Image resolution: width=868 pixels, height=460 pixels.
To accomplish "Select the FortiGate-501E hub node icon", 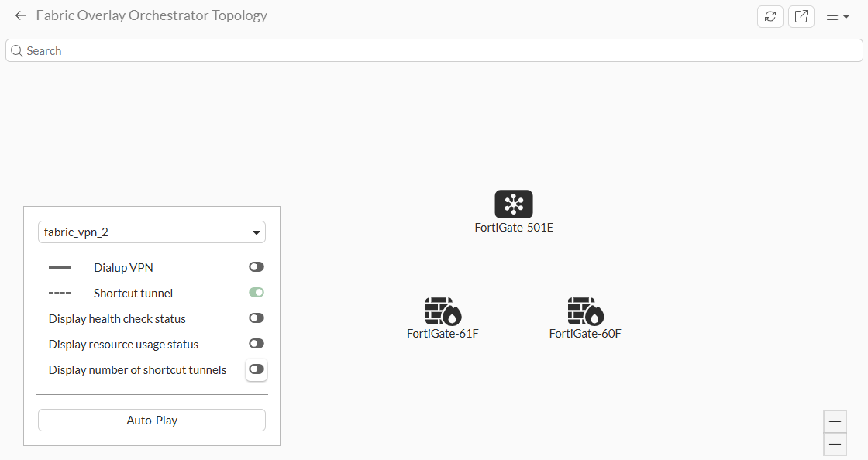I will [514, 204].
